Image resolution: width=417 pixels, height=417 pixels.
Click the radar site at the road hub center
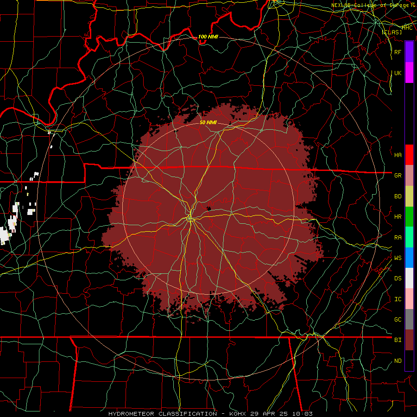pos(190,219)
